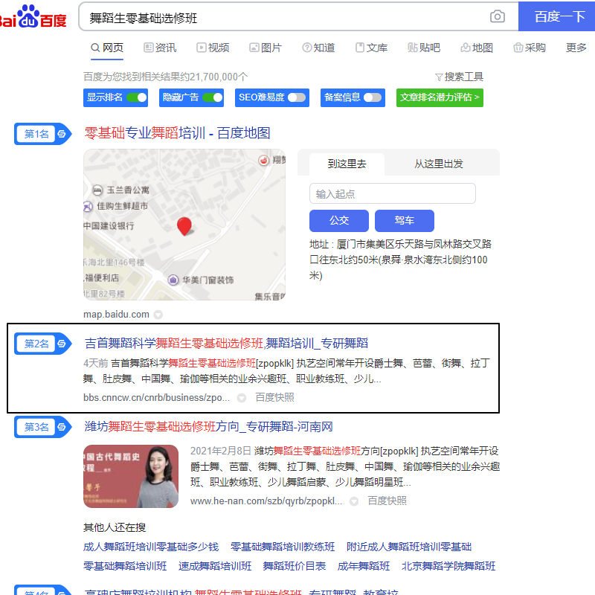Click related search 成人舞蹈班培训零基础多少钱
This screenshot has width=595, height=595.
tap(151, 547)
